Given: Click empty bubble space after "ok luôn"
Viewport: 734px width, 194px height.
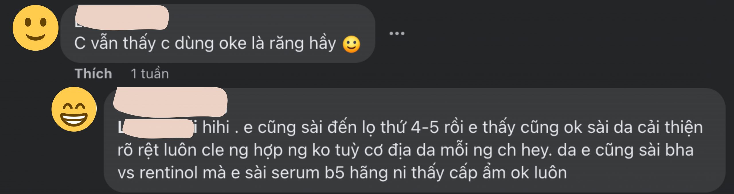Looking at the screenshot, I should click(x=645, y=173).
